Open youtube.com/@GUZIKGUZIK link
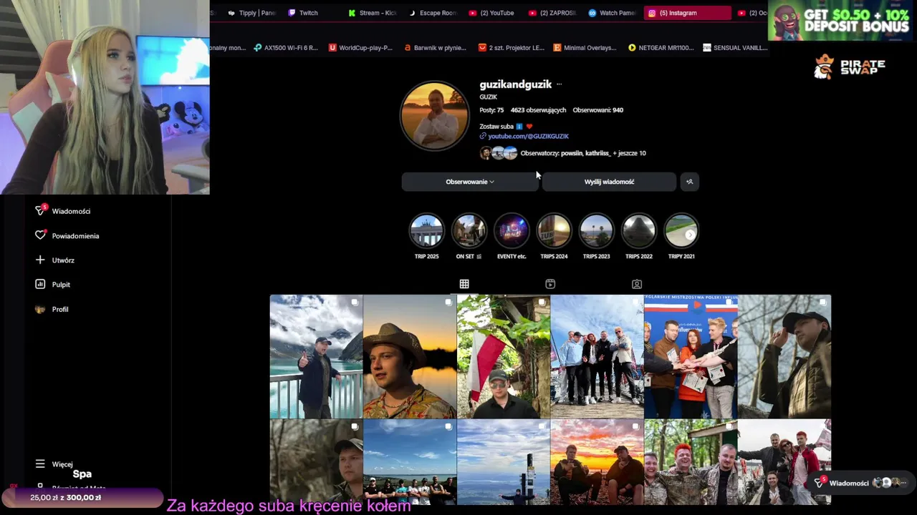The height and width of the screenshot is (515, 917). click(528, 136)
